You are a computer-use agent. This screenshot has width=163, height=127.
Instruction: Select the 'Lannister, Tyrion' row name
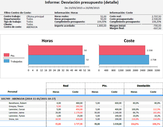pyautogui.click(x=17, y=116)
